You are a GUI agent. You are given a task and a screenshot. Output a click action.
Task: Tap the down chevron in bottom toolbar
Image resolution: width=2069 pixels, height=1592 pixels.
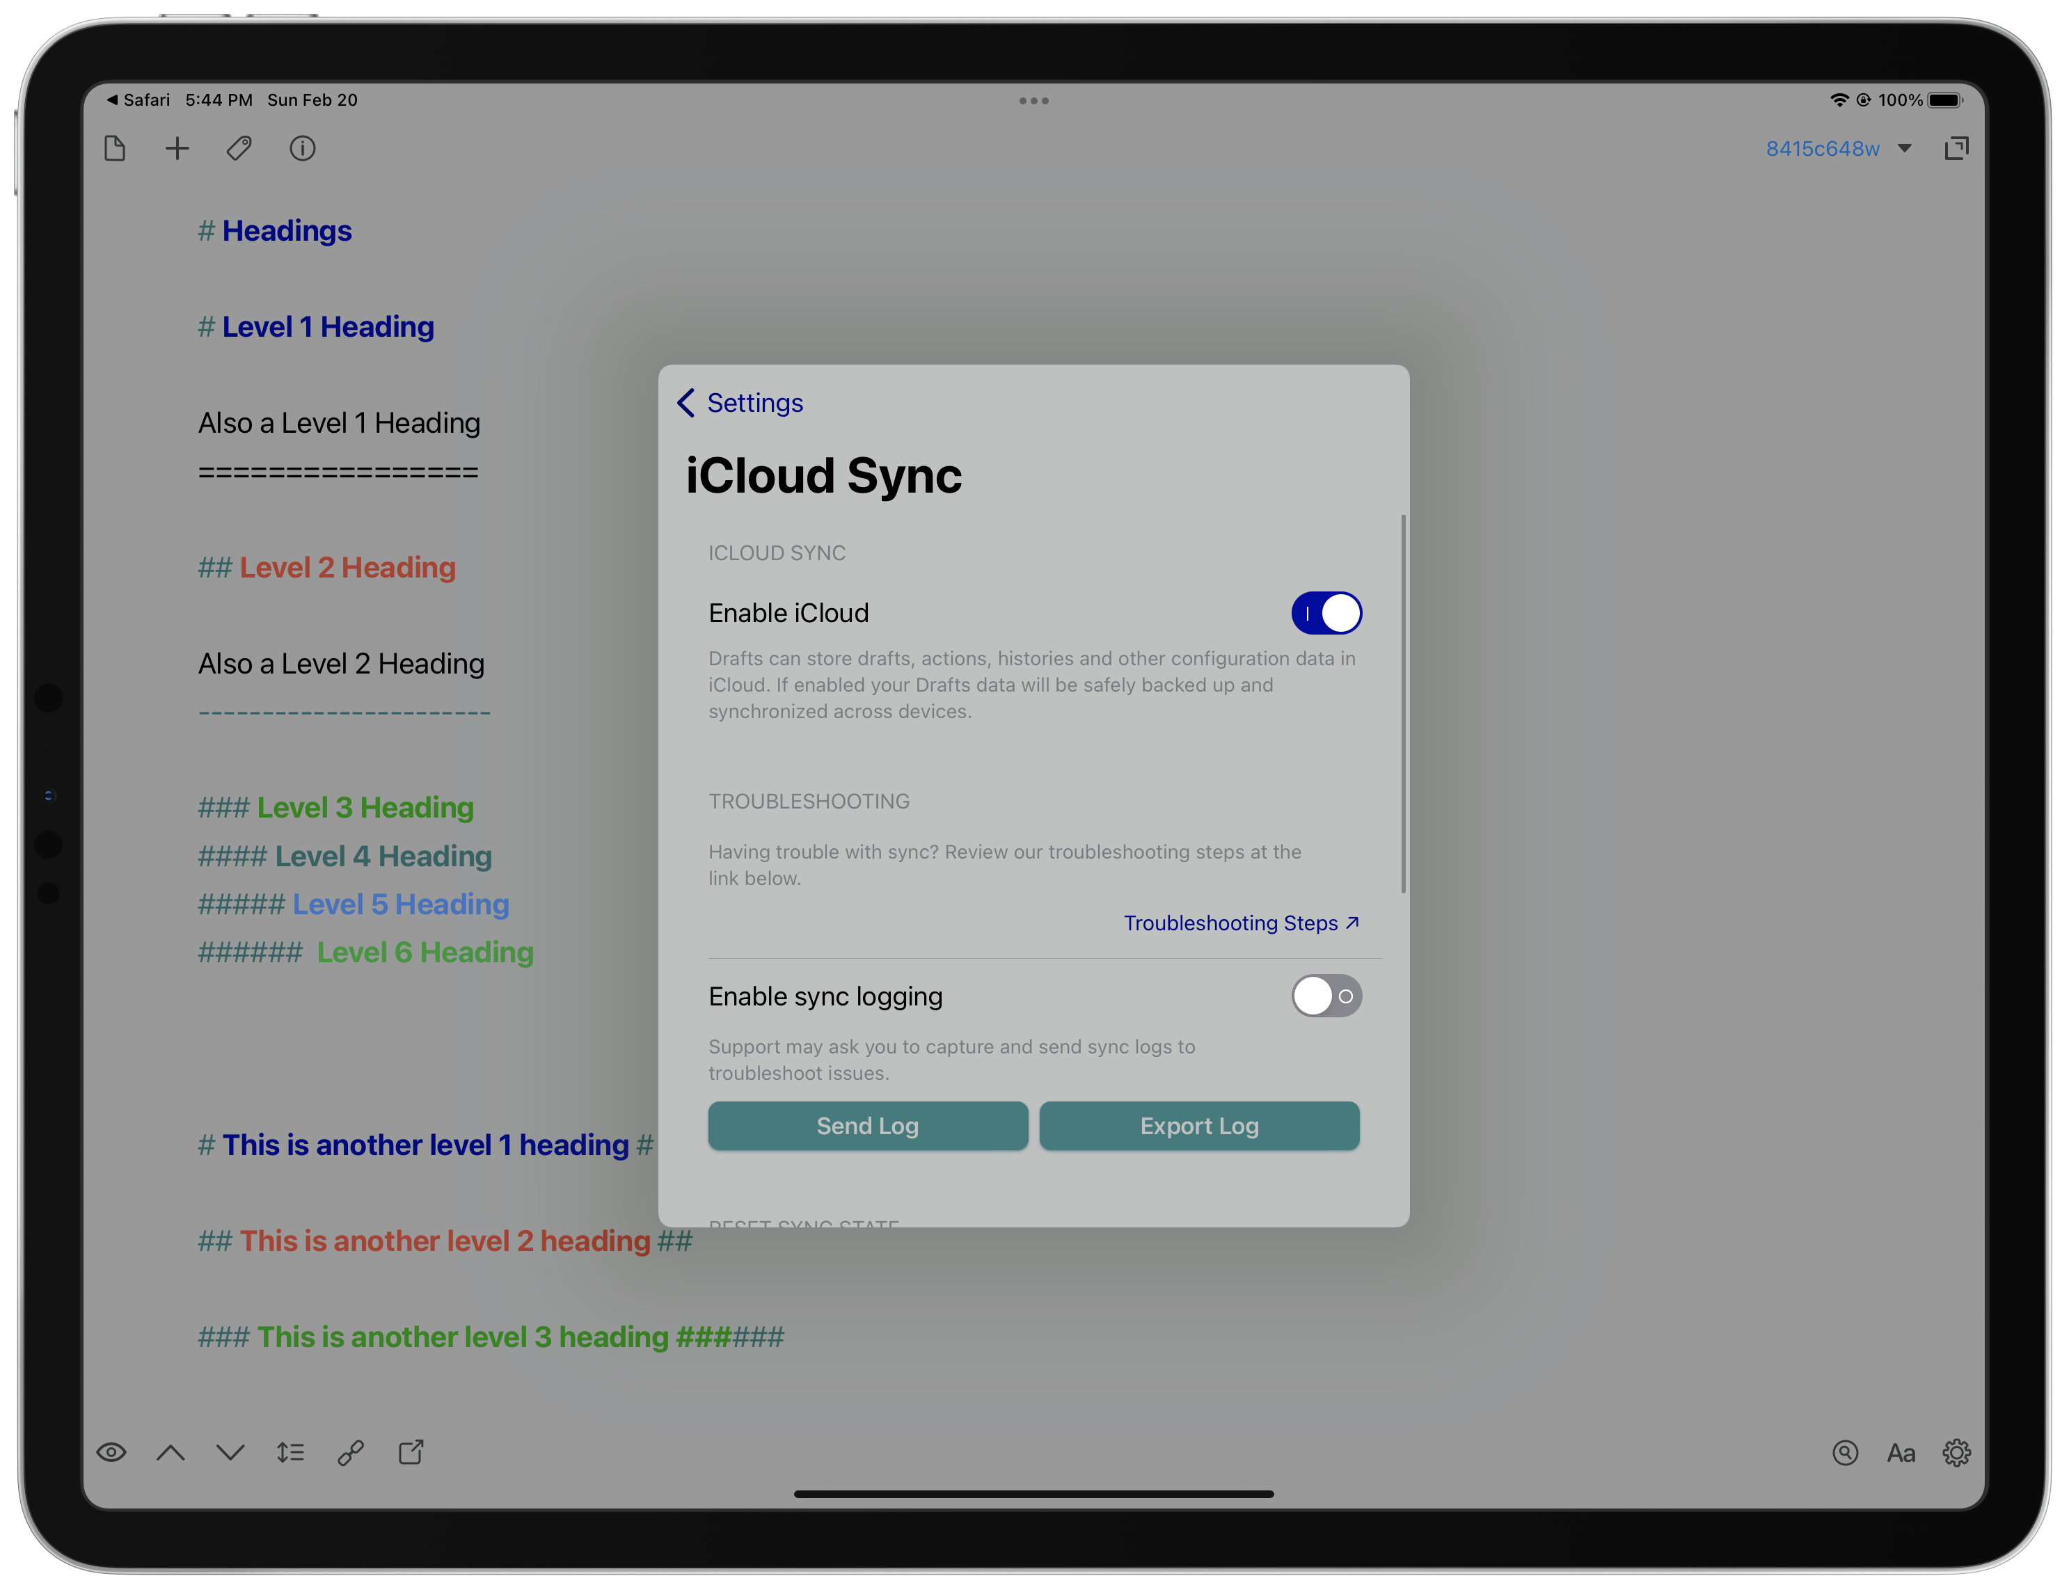tap(230, 1452)
